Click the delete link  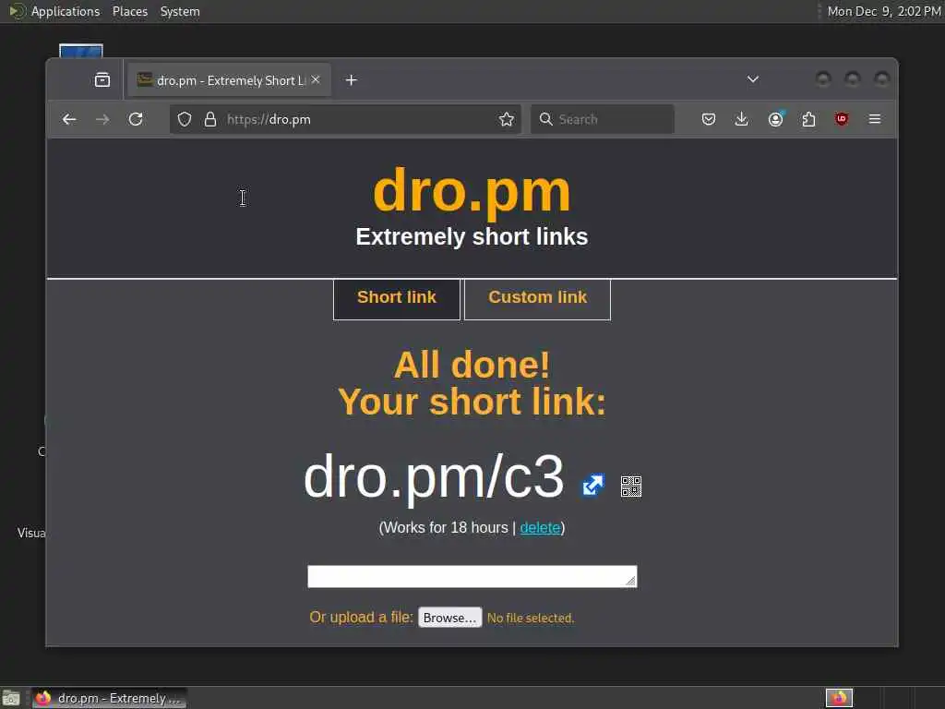pos(540,527)
